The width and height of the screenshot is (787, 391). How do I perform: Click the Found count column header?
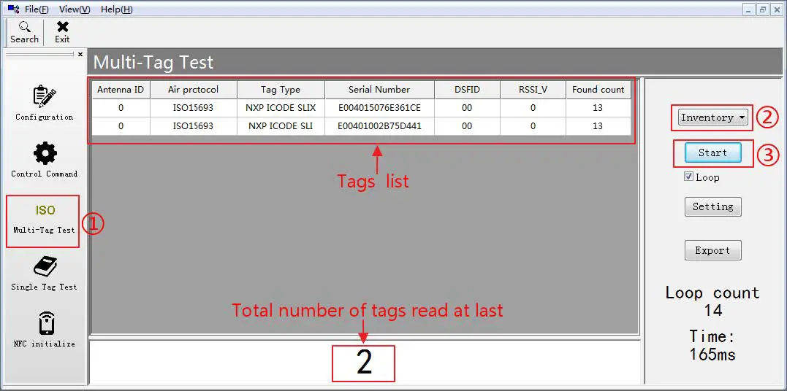coord(598,90)
